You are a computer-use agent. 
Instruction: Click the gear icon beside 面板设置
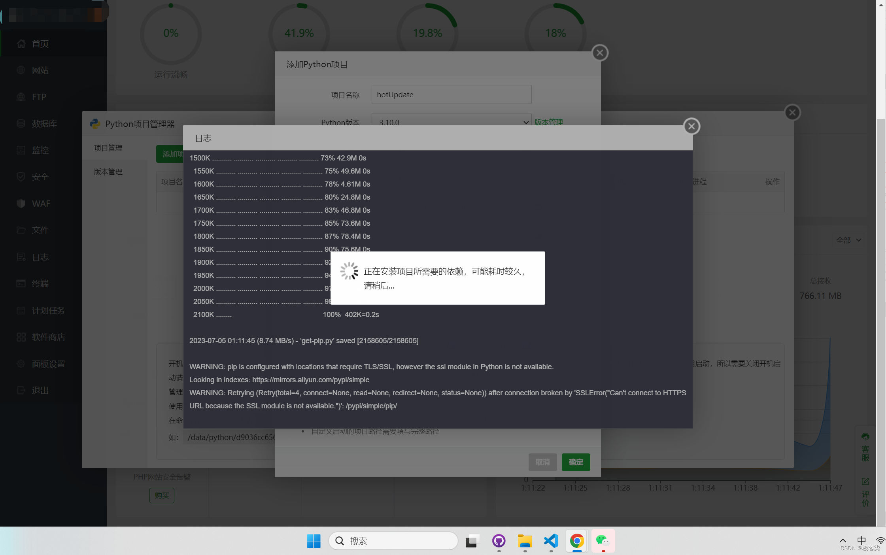pyautogui.click(x=21, y=364)
